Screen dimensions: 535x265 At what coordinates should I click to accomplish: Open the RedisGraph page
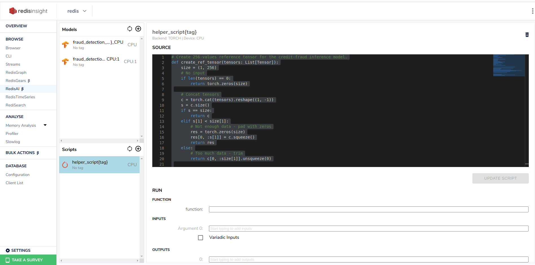[x=16, y=72]
